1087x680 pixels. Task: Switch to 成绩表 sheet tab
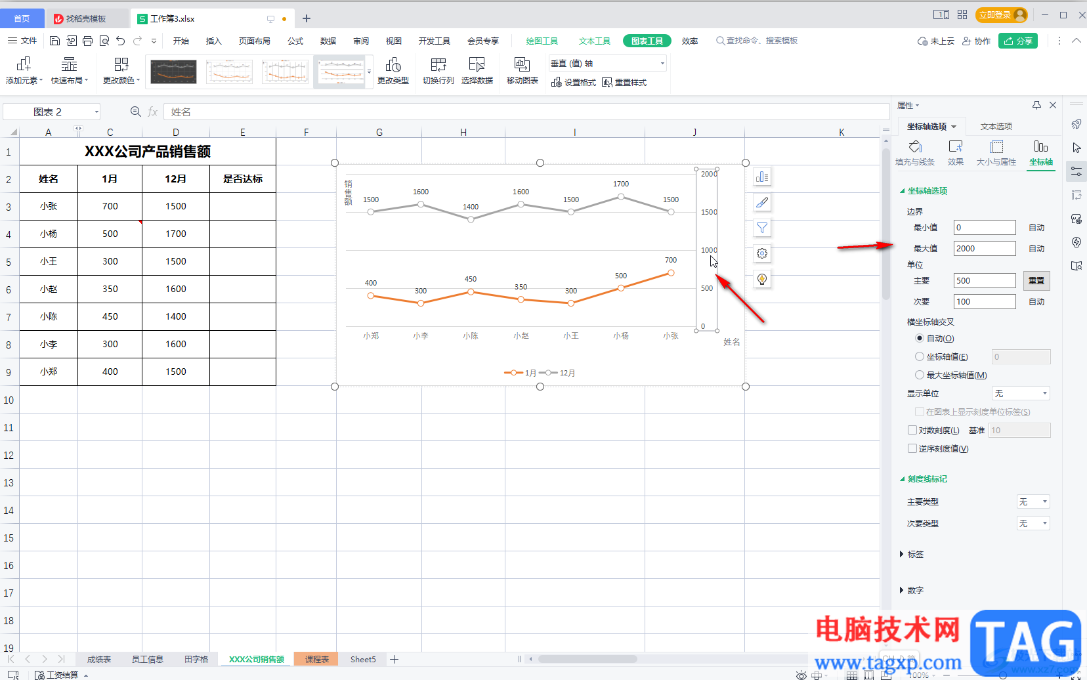click(99, 660)
